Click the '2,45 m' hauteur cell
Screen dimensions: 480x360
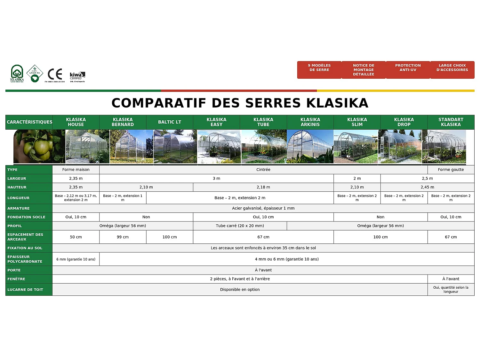tap(428, 187)
